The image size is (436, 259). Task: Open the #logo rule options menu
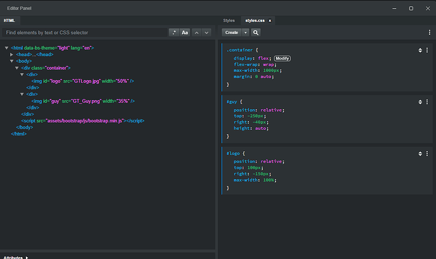tap(427, 154)
